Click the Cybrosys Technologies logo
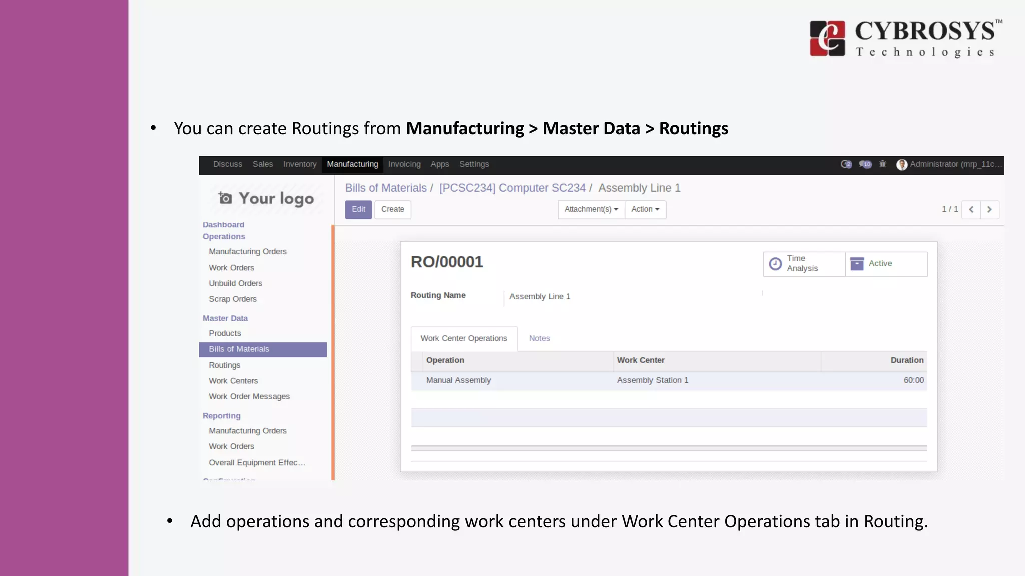This screenshot has width=1025, height=576. tap(906, 38)
